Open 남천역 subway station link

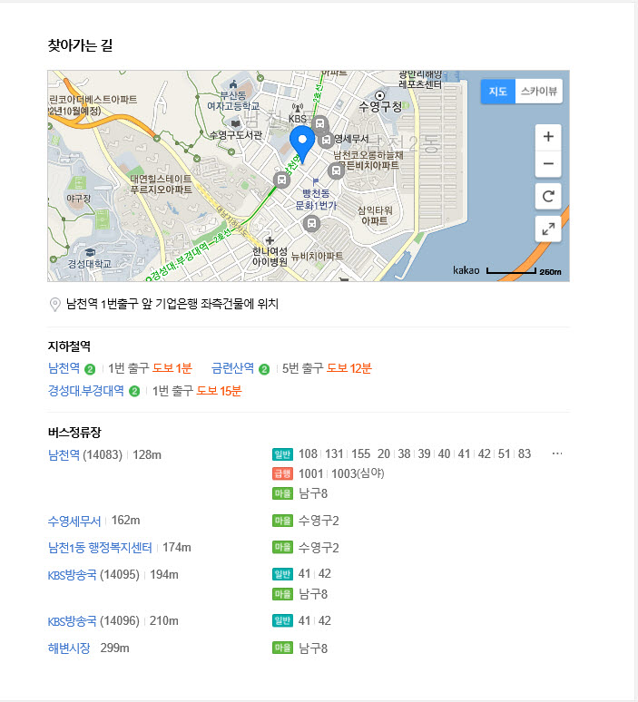pos(64,368)
